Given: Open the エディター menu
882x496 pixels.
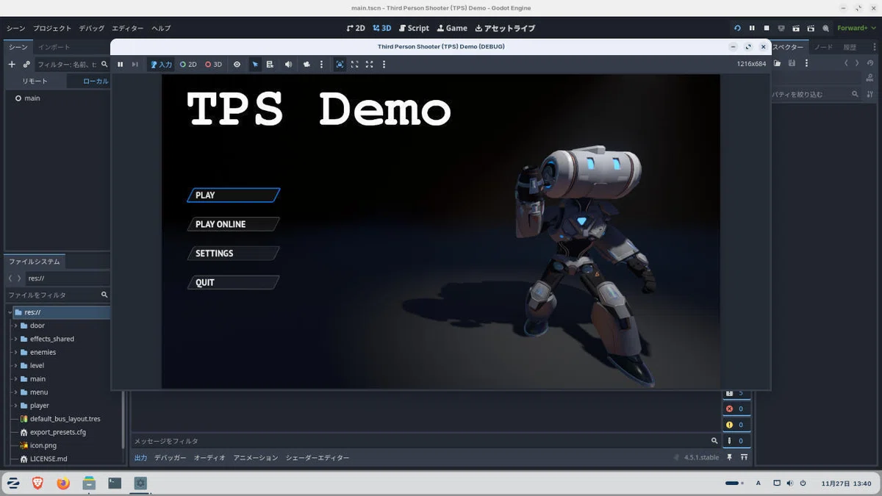Looking at the screenshot, I should point(127,28).
